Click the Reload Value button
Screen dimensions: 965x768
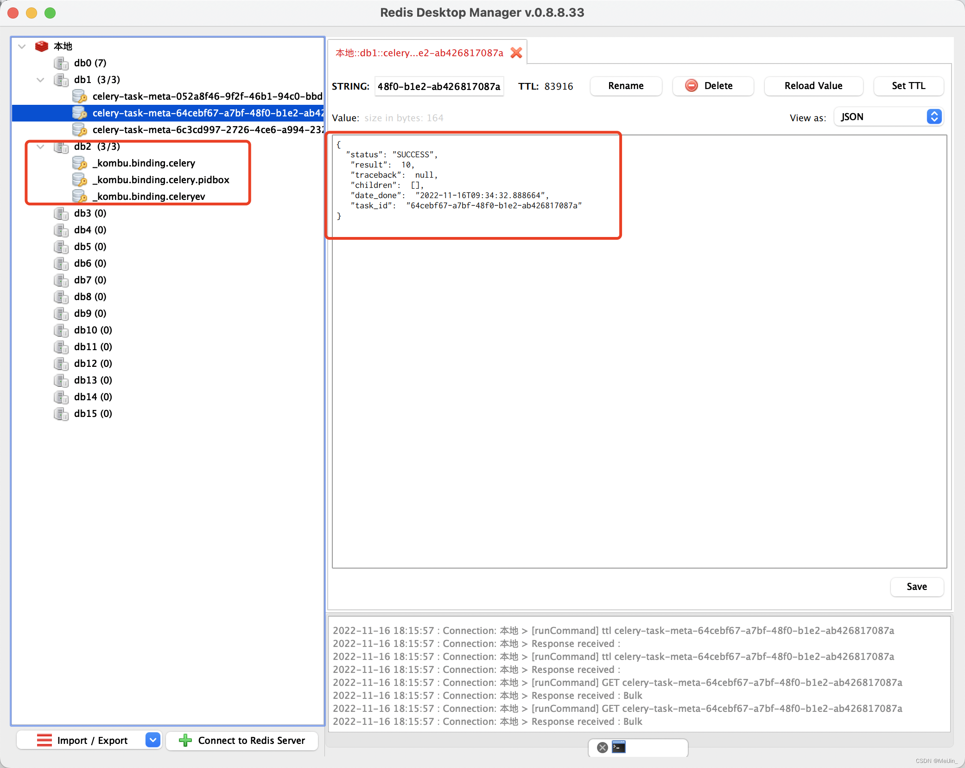coord(813,86)
